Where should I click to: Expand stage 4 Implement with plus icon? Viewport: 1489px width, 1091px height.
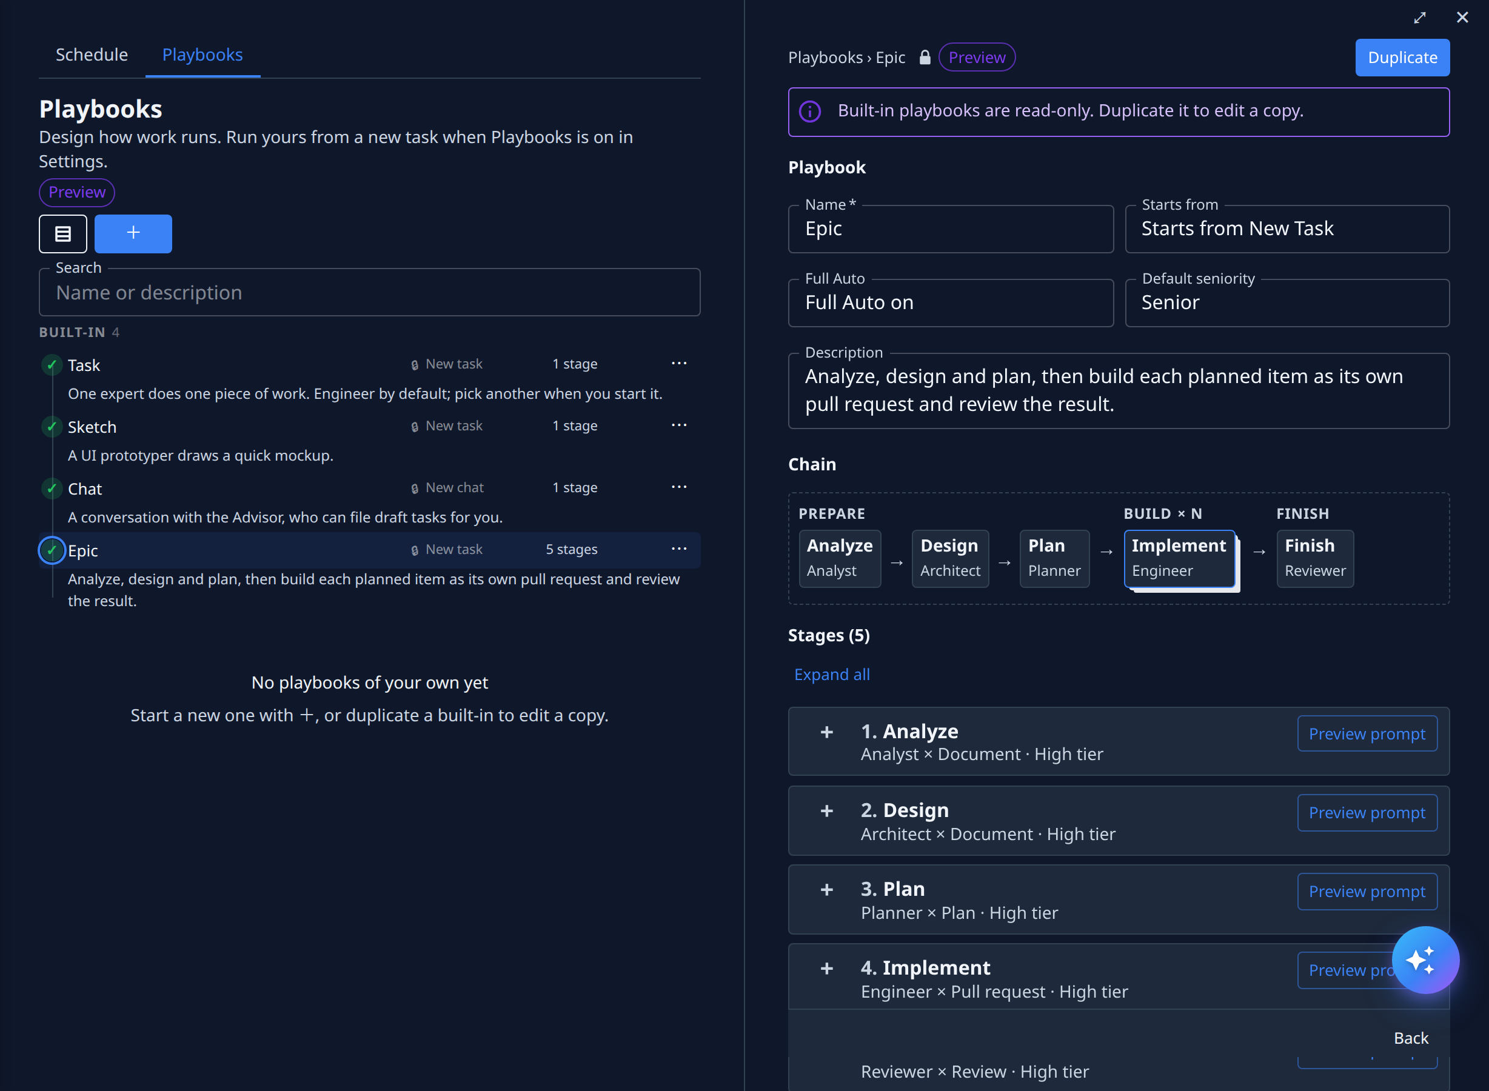[826, 969]
